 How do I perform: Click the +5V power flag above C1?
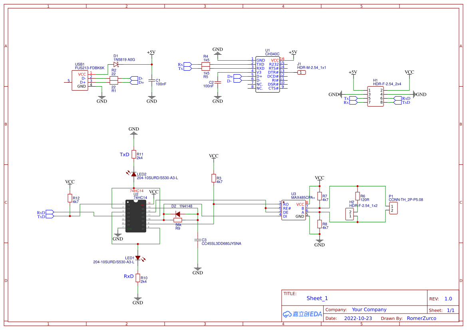pyautogui.click(x=151, y=53)
